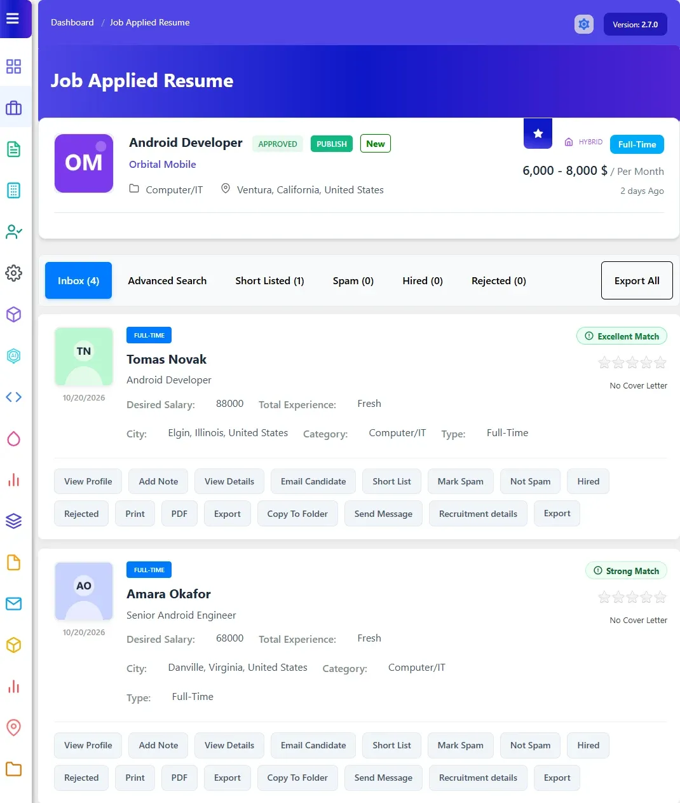Open the orange folder icon in sidebar
The height and width of the screenshot is (803, 680).
tap(13, 769)
